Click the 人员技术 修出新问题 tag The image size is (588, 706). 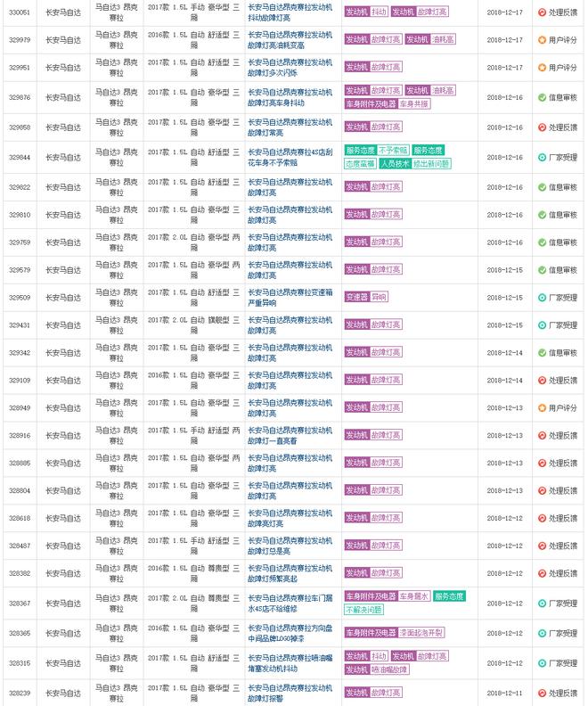click(x=415, y=164)
